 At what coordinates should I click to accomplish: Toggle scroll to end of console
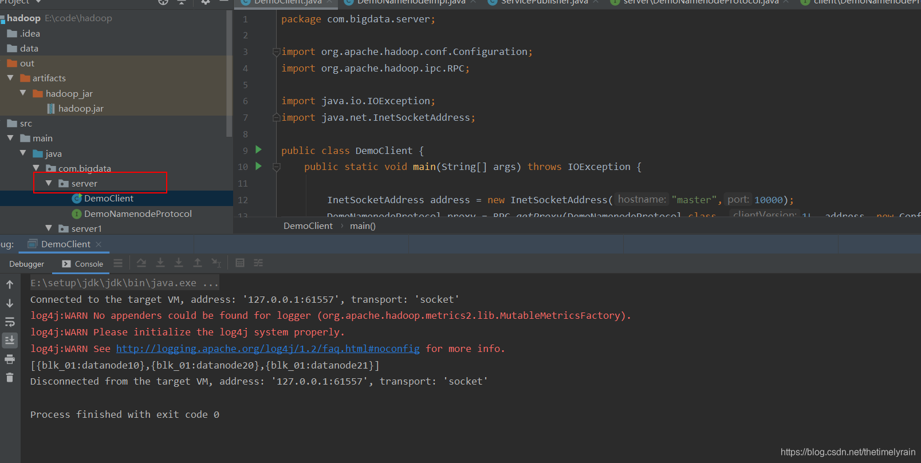tap(10, 341)
